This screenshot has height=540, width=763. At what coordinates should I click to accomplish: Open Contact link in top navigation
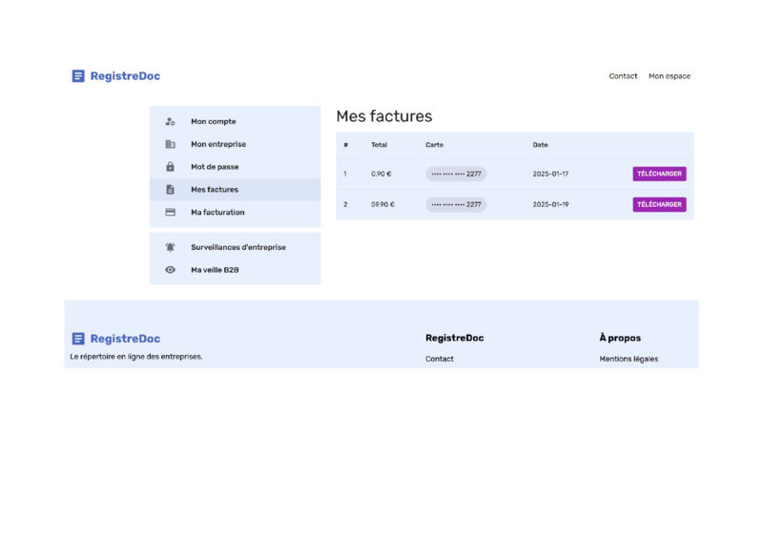(x=623, y=76)
